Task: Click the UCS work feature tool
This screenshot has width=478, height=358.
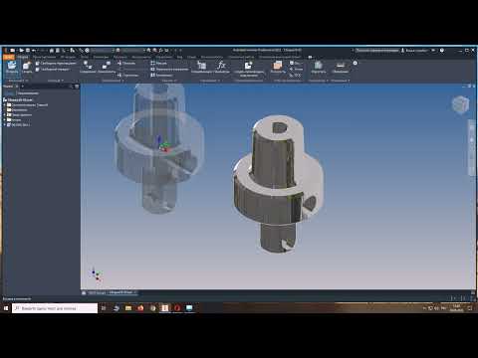Action: [296, 76]
